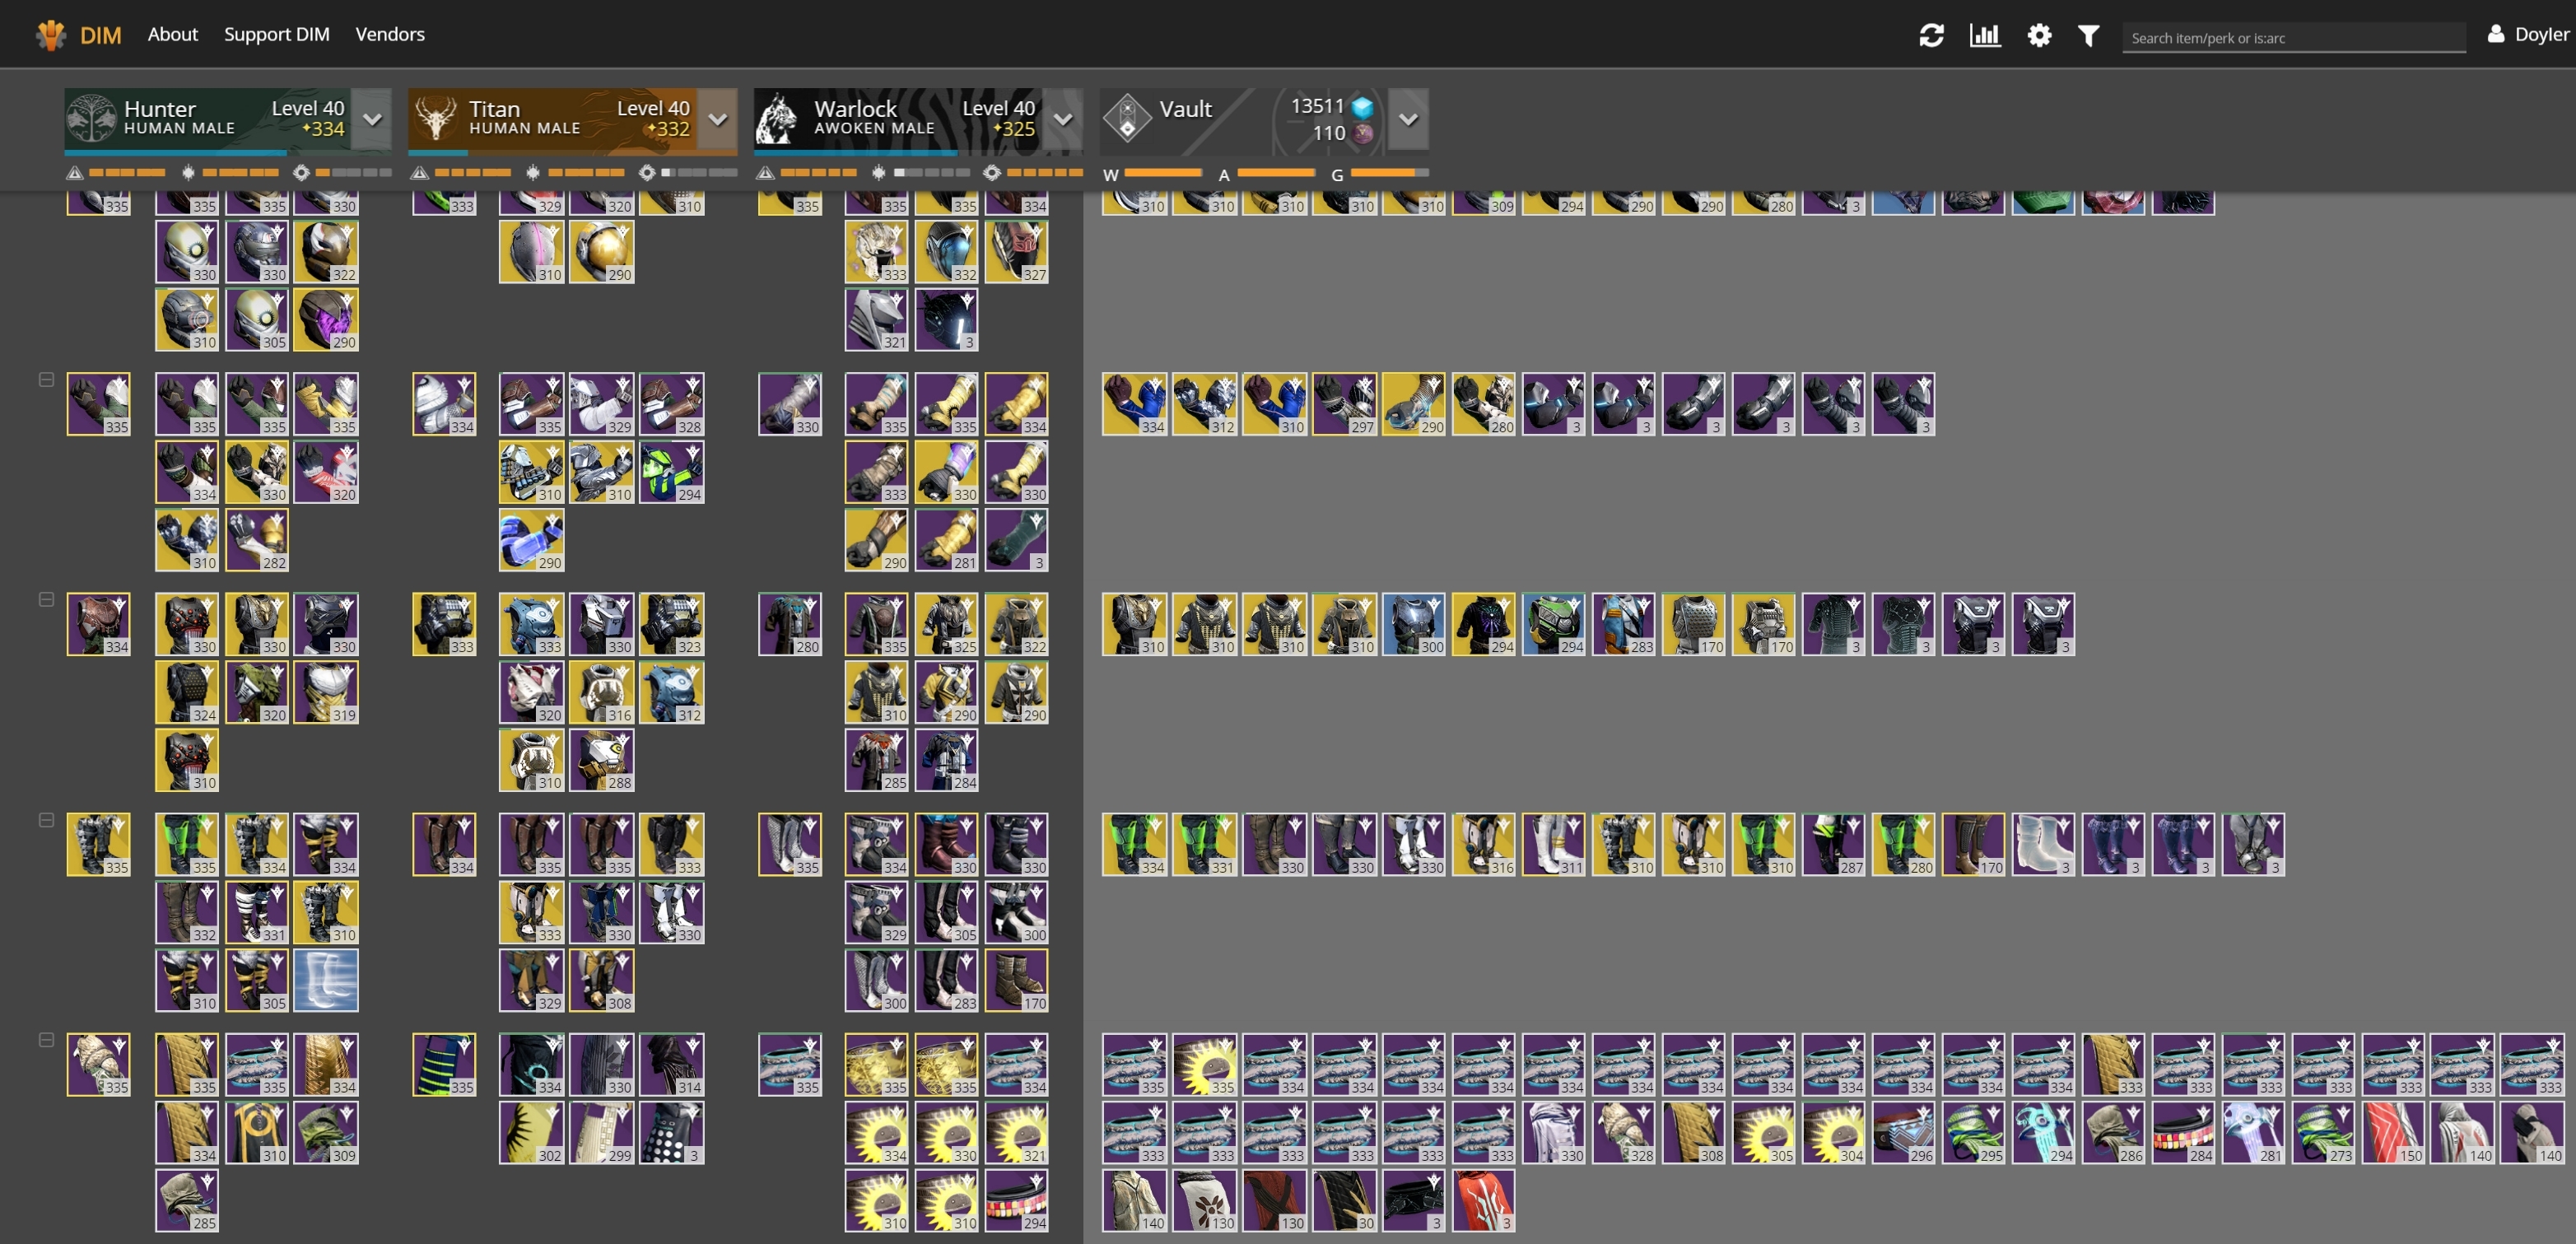Collapse the leg armor section
This screenshot has width=2576, height=1244.
click(46, 820)
